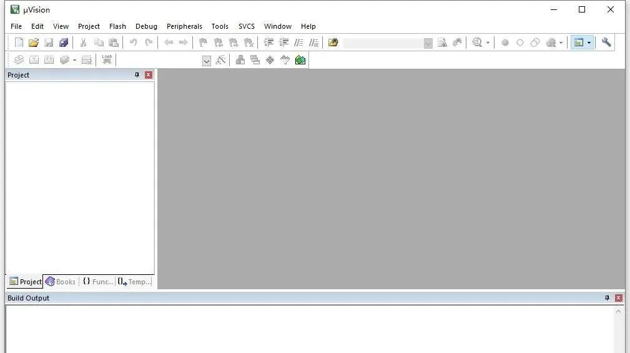
Task: Open the window layout dropdown arrow
Action: [589, 42]
